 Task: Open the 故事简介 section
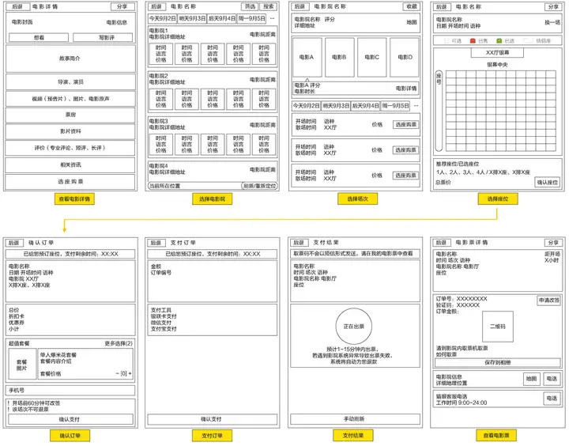[70, 58]
